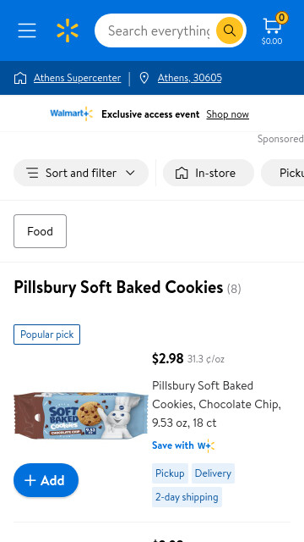Viewport: 304px width, 542px height.
Task: Click the filter lines icon
Action: pyautogui.click(x=33, y=173)
